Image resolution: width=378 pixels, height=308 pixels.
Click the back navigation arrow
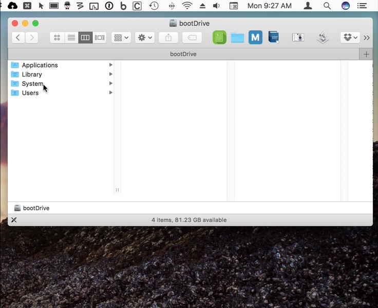coord(18,37)
